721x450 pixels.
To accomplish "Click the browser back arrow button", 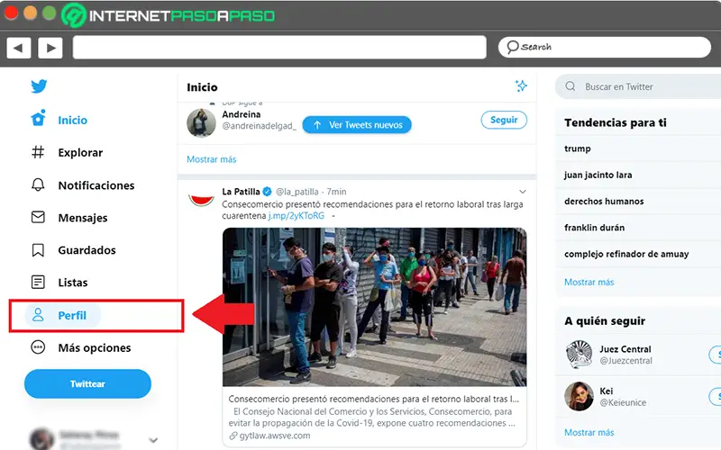I will pos(18,48).
